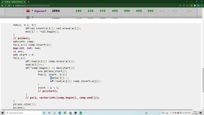Click the zoom magnifier icon in address bar
Image resolution: width=204 pixels, height=115 pixels.
pyautogui.click(x=180, y=6)
